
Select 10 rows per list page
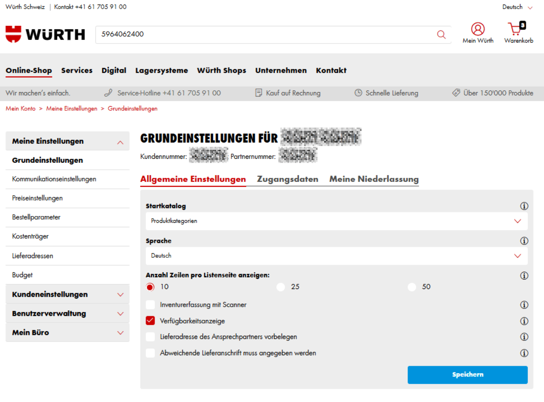pyautogui.click(x=151, y=287)
